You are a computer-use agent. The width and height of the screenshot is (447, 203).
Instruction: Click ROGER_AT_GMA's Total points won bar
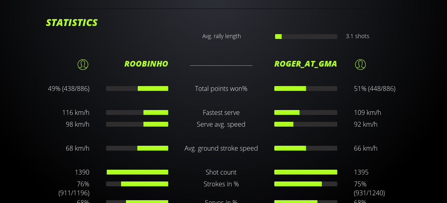pyautogui.click(x=306, y=89)
